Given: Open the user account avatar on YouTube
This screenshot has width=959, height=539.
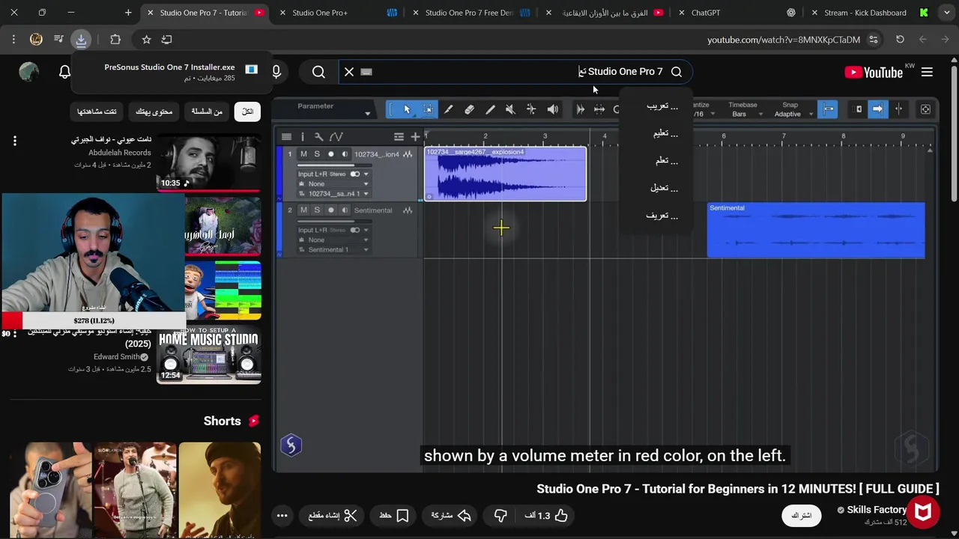Looking at the screenshot, I should tap(28, 72).
